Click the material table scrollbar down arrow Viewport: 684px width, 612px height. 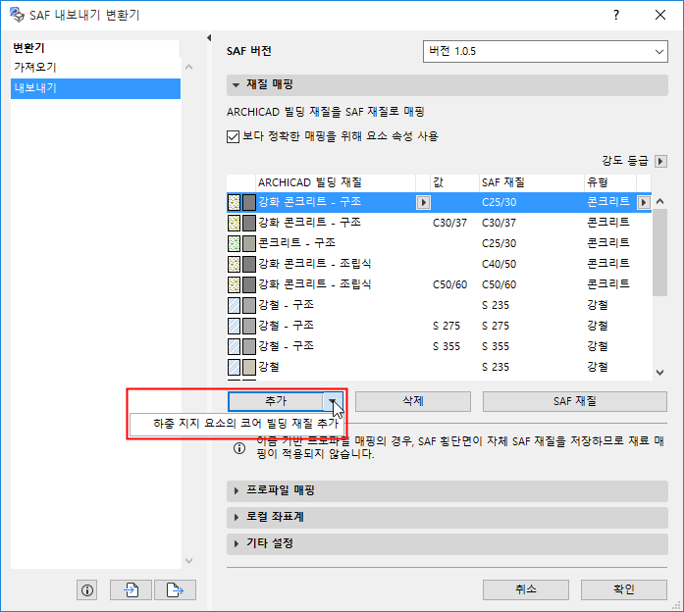[x=660, y=373]
